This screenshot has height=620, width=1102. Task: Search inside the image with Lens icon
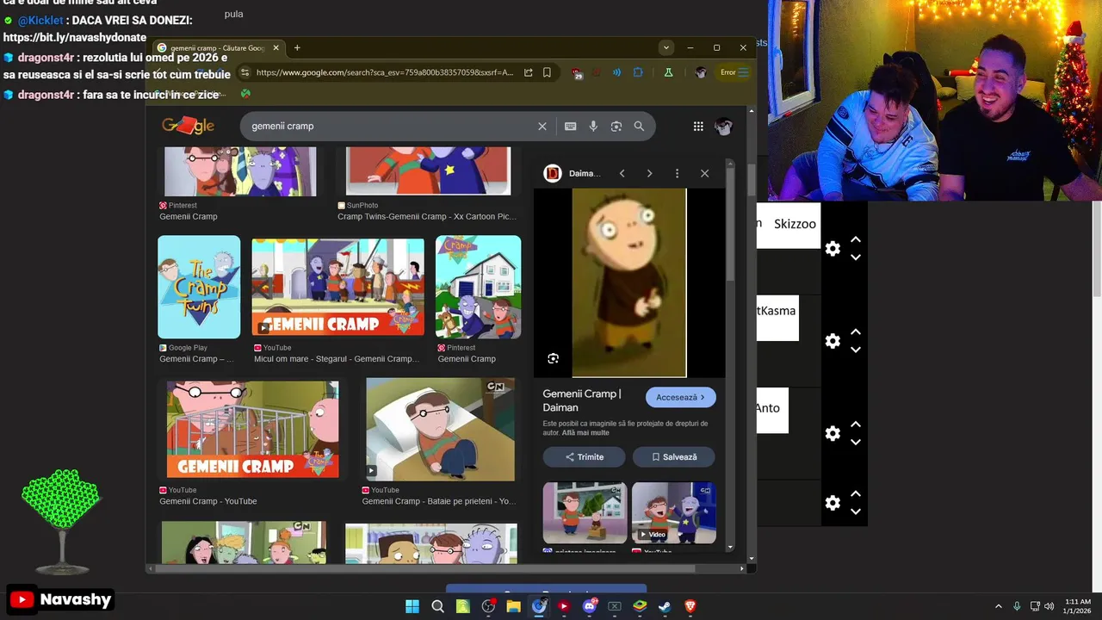click(554, 358)
